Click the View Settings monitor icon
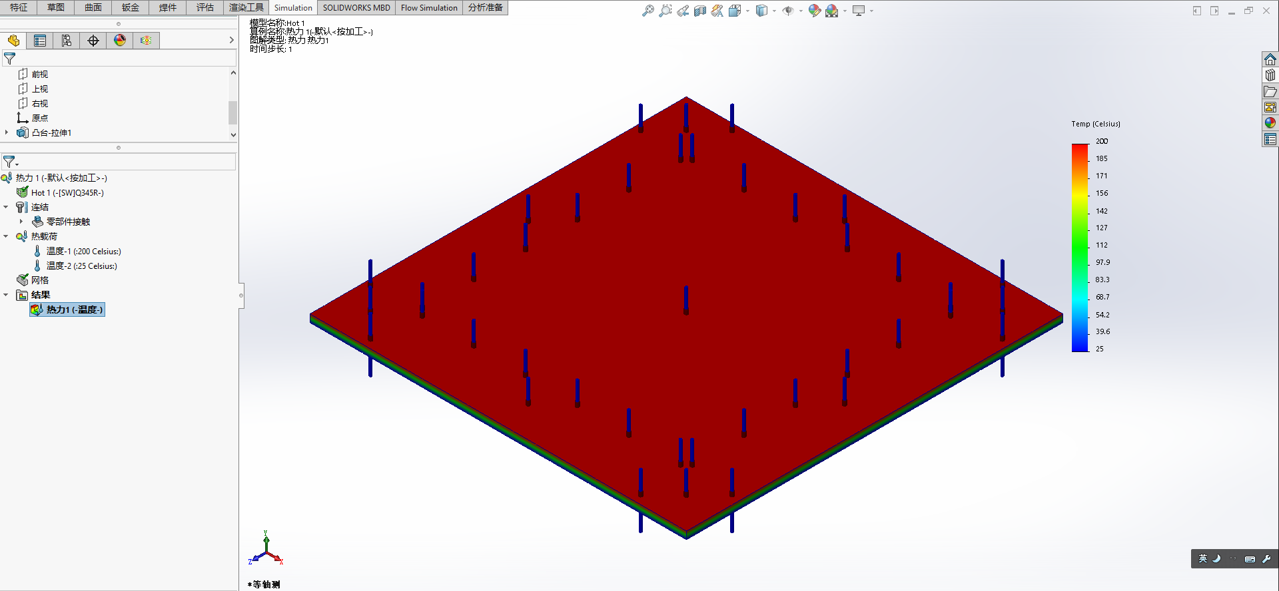1279x591 pixels. tap(859, 11)
